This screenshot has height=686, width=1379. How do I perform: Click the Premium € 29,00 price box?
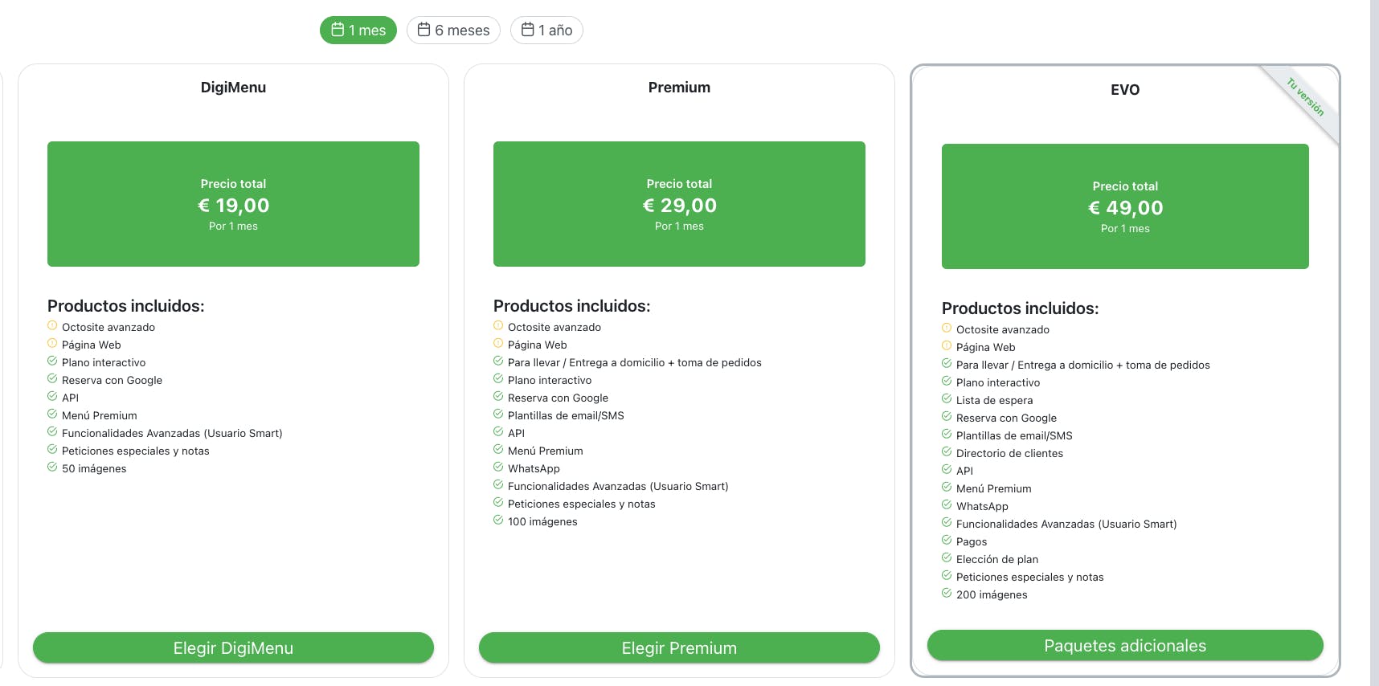[x=679, y=204]
